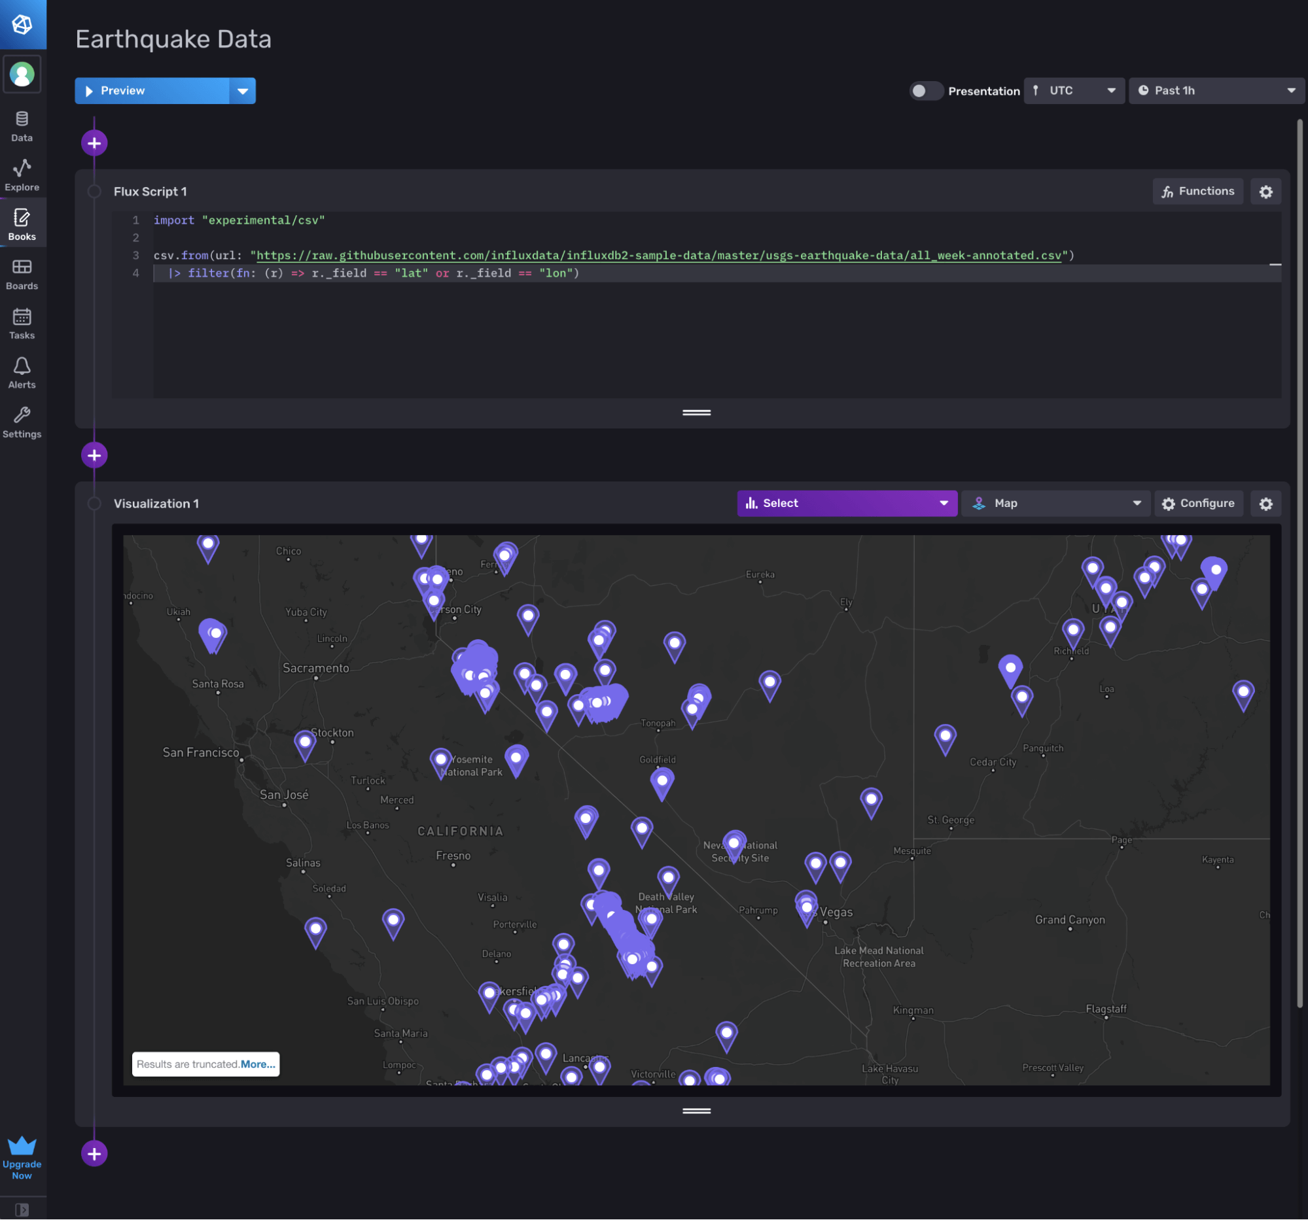Toggle visibility circle of Visualization 1
Screen dimensions: 1308x1220
click(94, 503)
